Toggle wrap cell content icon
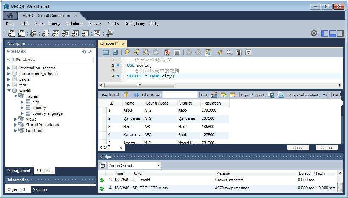This screenshot has height=198, width=348. (x=325, y=95)
